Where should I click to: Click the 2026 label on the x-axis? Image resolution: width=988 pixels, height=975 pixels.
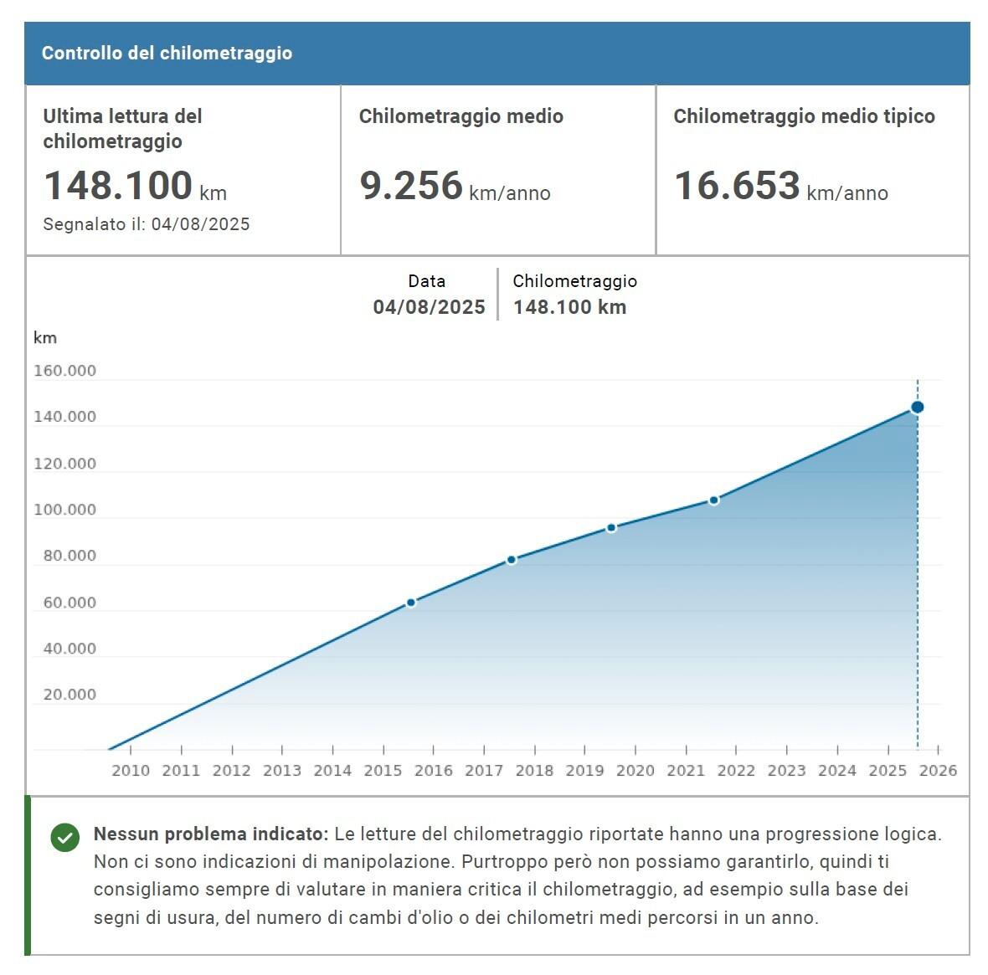pos(938,771)
